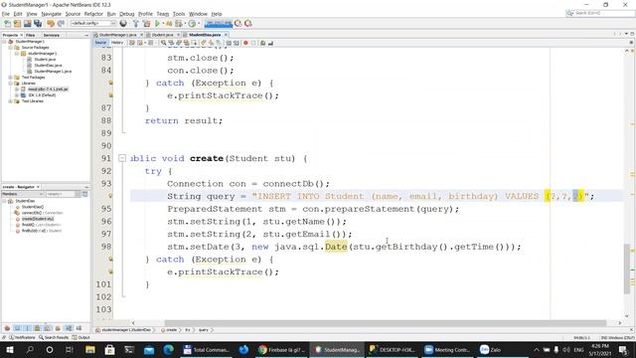Open the Members dropdown in Navigator
The image size is (636, 358).
click(x=23, y=194)
